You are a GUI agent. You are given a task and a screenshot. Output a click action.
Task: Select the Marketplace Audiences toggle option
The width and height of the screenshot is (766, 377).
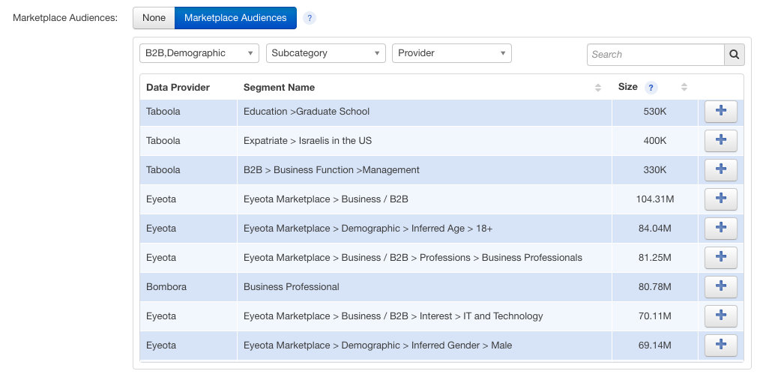coord(235,18)
